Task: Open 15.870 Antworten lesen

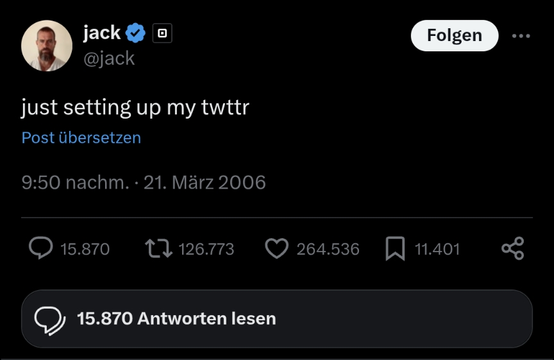Action: (176, 318)
